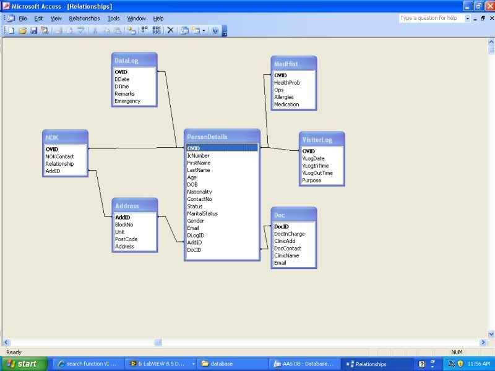Click the Database Window toolbar icon

point(184,30)
